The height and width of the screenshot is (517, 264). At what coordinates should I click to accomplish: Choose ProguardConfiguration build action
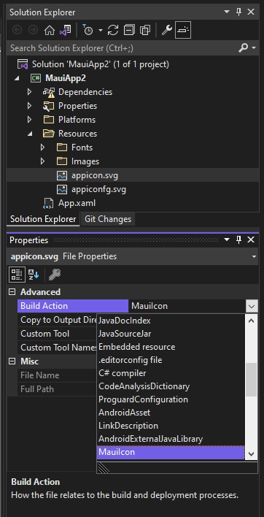[x=171, y=399]
